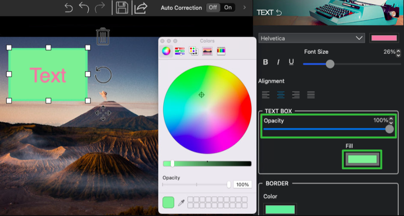404x216 pixels.
Task: Pick color with the eyedropper tool
Action: [181, 203]
